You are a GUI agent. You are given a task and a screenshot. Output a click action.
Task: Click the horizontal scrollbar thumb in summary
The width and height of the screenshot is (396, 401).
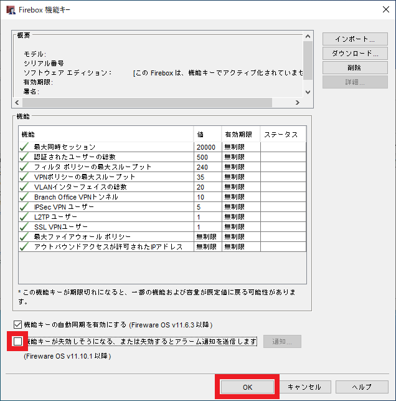click(147, 102)
